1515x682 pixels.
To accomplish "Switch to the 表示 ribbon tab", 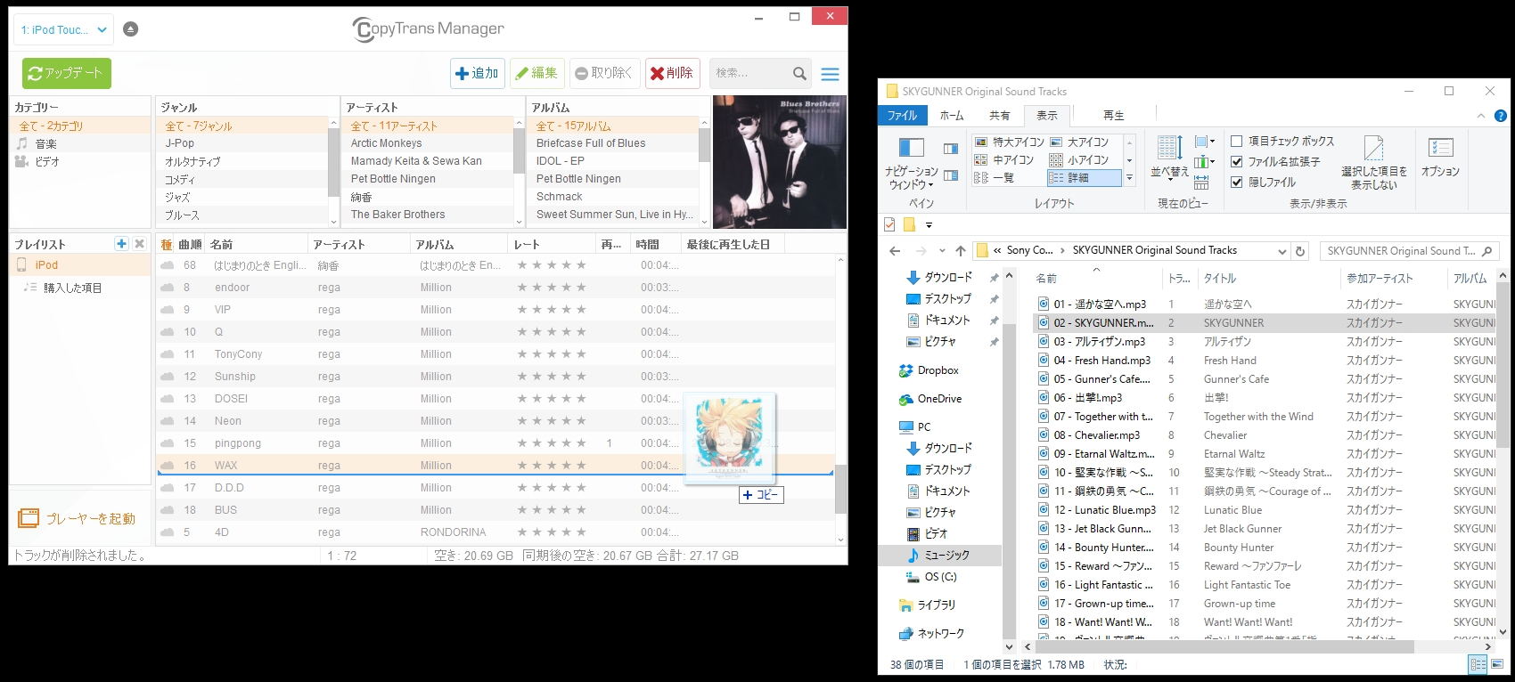I will [1047, 115].
